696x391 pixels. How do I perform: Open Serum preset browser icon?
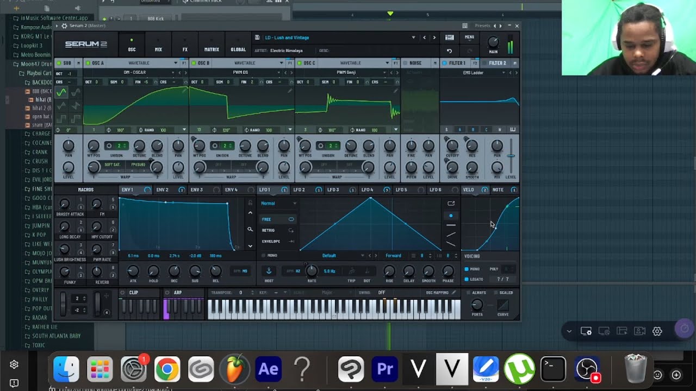coord(450,37)
